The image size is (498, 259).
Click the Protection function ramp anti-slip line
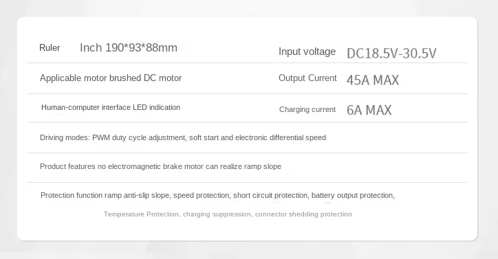pos(217,195)
